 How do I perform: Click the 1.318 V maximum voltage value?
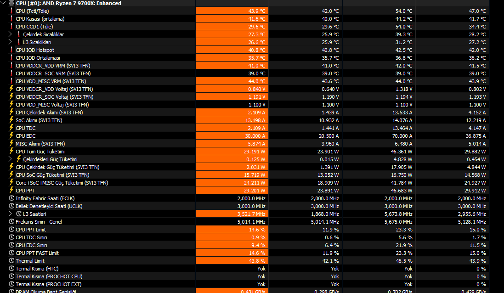click(x=404, y=89)
